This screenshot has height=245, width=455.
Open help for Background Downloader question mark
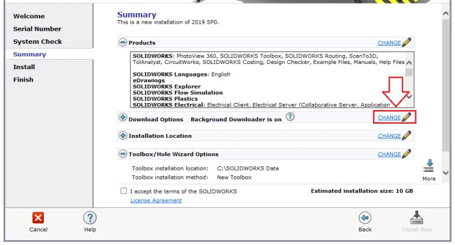pyautogui.click(x=290, y=117)
